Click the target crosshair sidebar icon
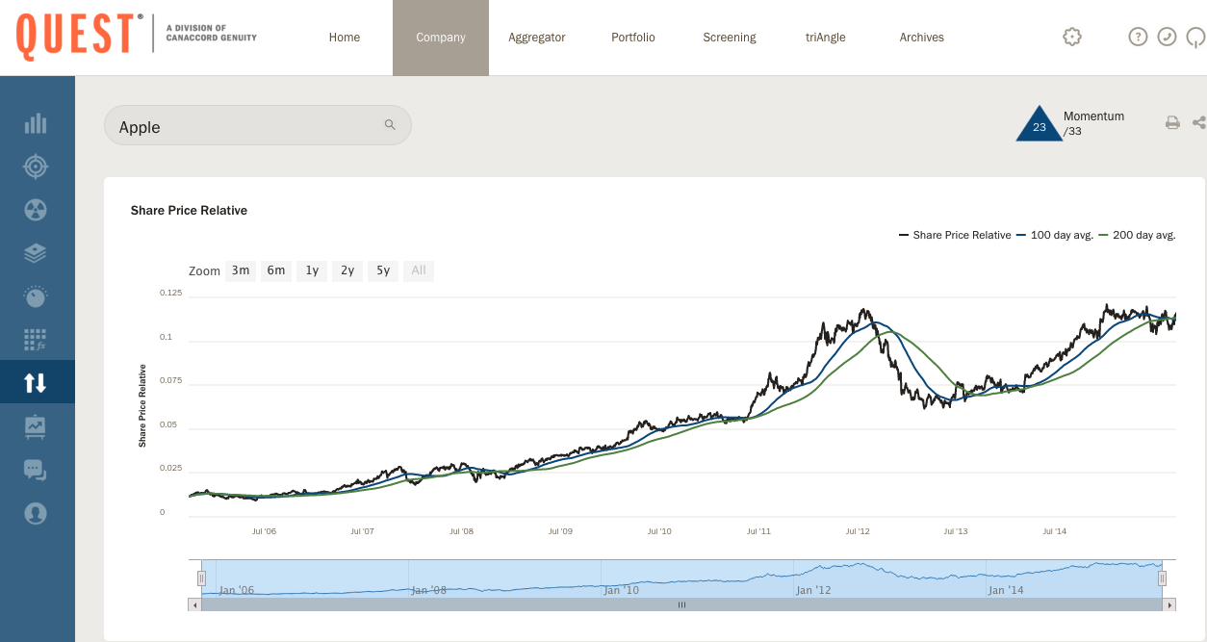This screenshot has height=642, width=1207. (36, 167)
